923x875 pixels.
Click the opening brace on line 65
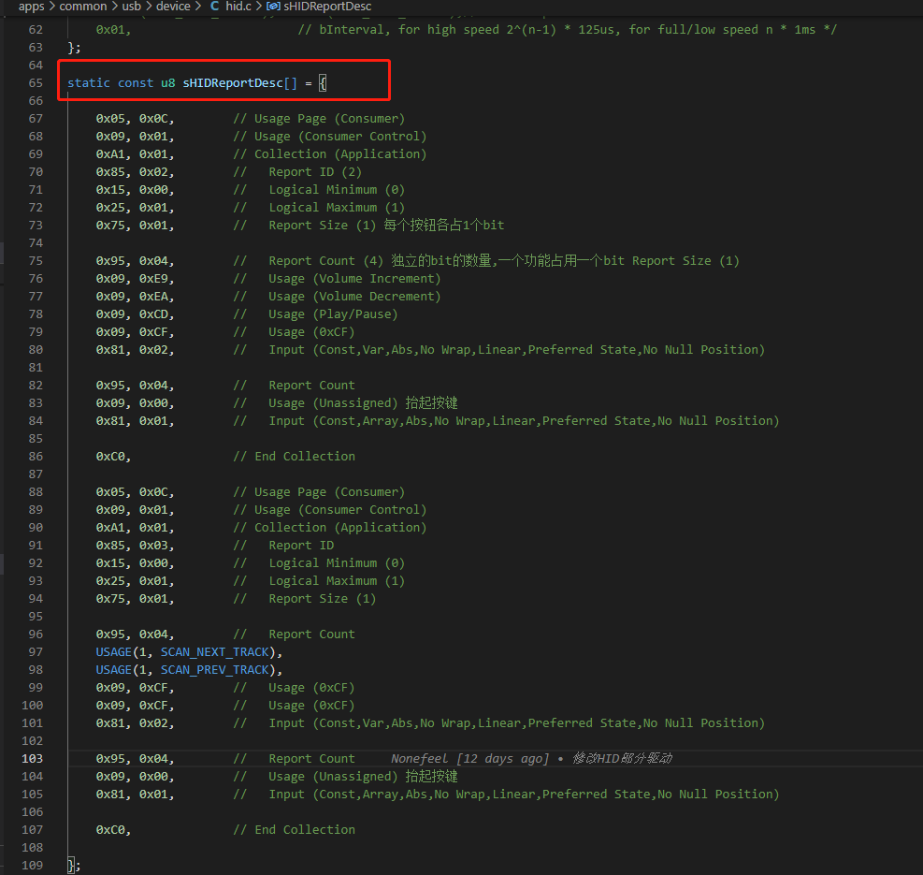tap(323, 83)
